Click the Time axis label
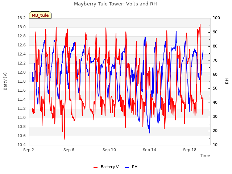The height and width of the screenshot is (174, 232). point(205,156)
